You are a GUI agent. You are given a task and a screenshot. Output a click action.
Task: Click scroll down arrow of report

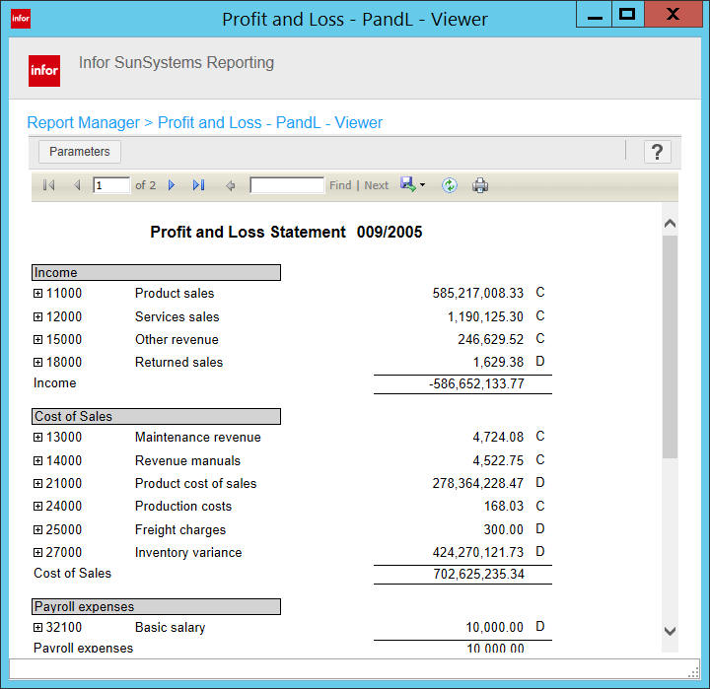[670, 631]
